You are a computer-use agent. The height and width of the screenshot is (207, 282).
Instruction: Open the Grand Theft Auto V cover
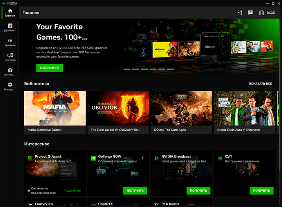pos(244,108)
